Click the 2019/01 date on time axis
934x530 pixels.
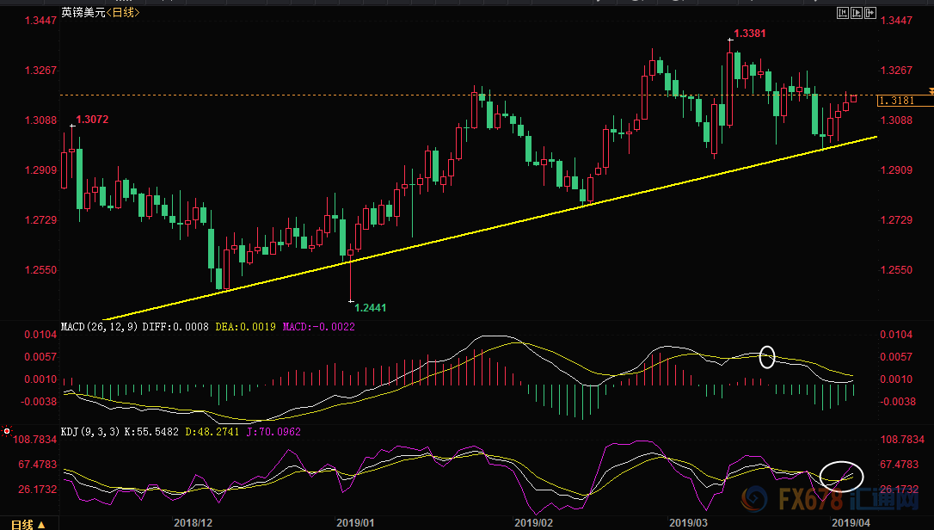pyautogui.click(x=354, y=522)
